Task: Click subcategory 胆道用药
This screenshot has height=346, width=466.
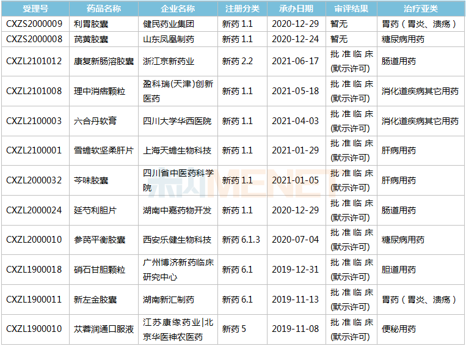Action: 399,269
